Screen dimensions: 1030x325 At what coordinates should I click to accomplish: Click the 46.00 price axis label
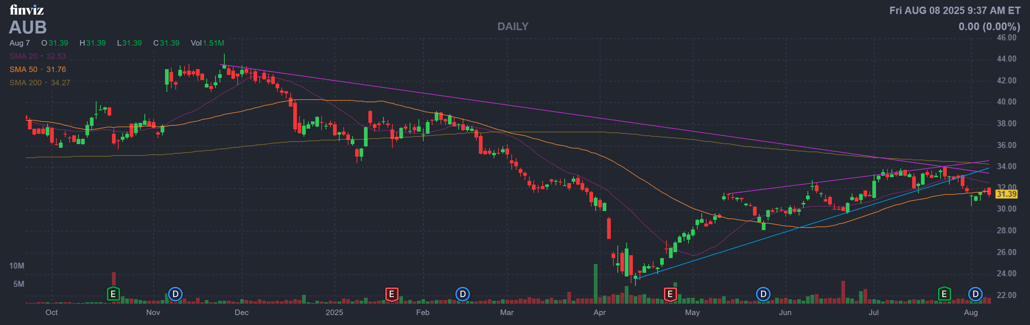click(x=1006, y=37)
